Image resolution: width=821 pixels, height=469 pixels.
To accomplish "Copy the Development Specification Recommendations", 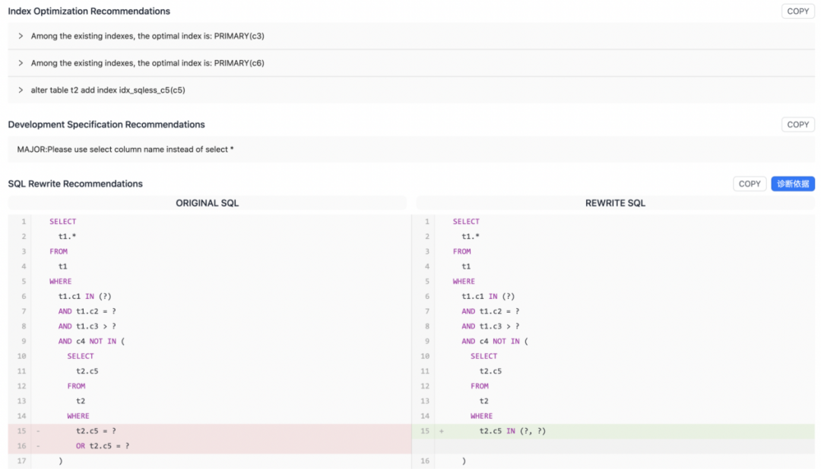I will tap(797, 124).
